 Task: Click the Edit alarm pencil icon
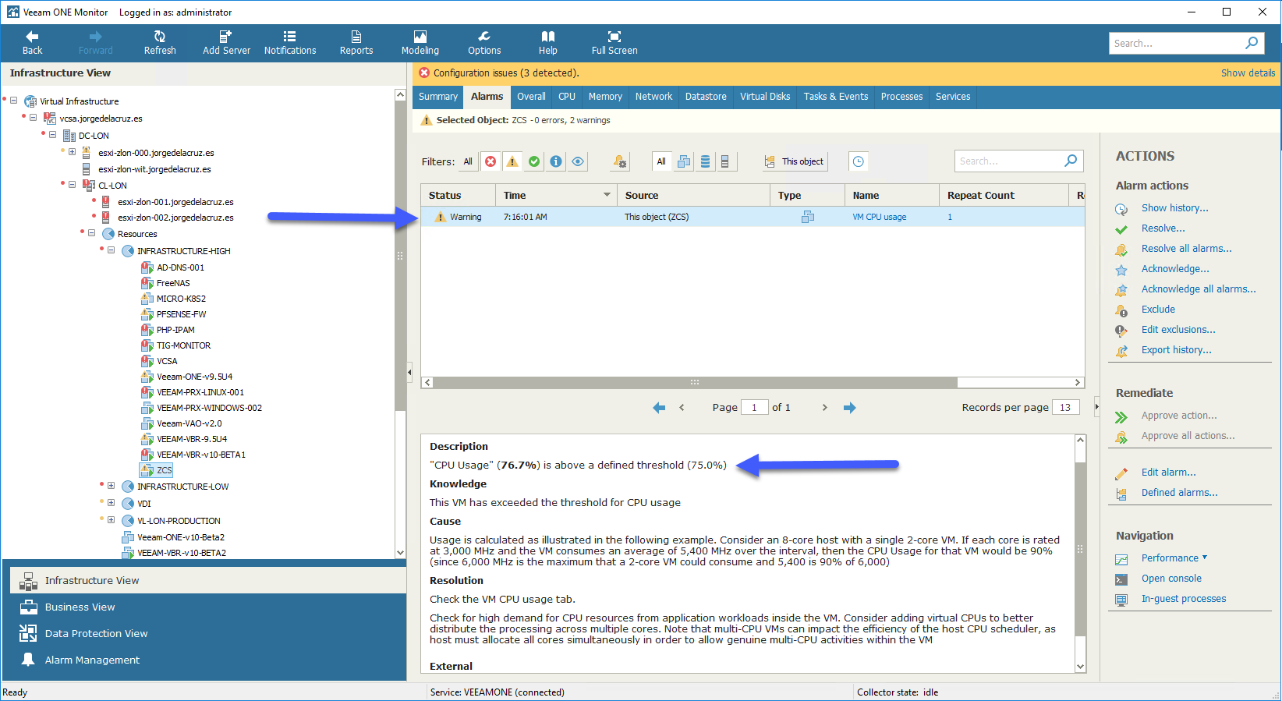1121,473
